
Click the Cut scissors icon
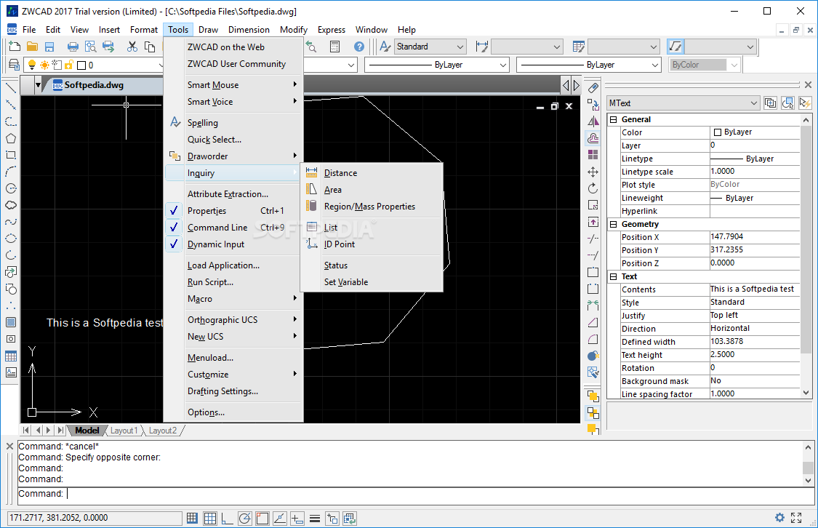coord(132,47)
